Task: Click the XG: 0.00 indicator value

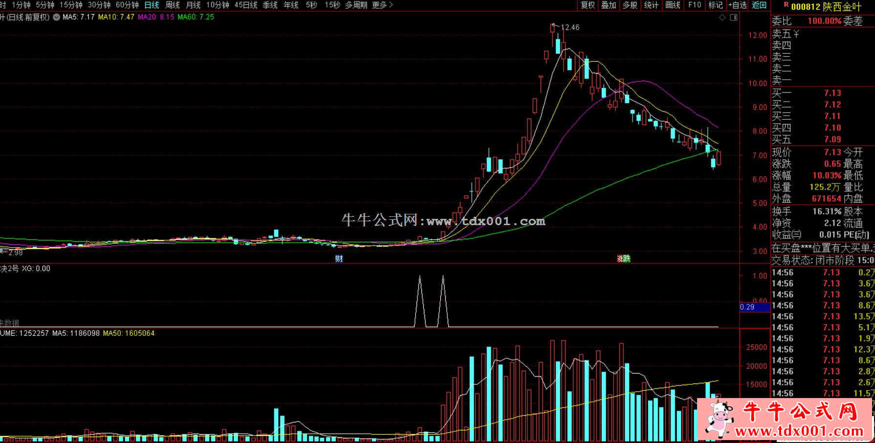Action: [36, 269]
